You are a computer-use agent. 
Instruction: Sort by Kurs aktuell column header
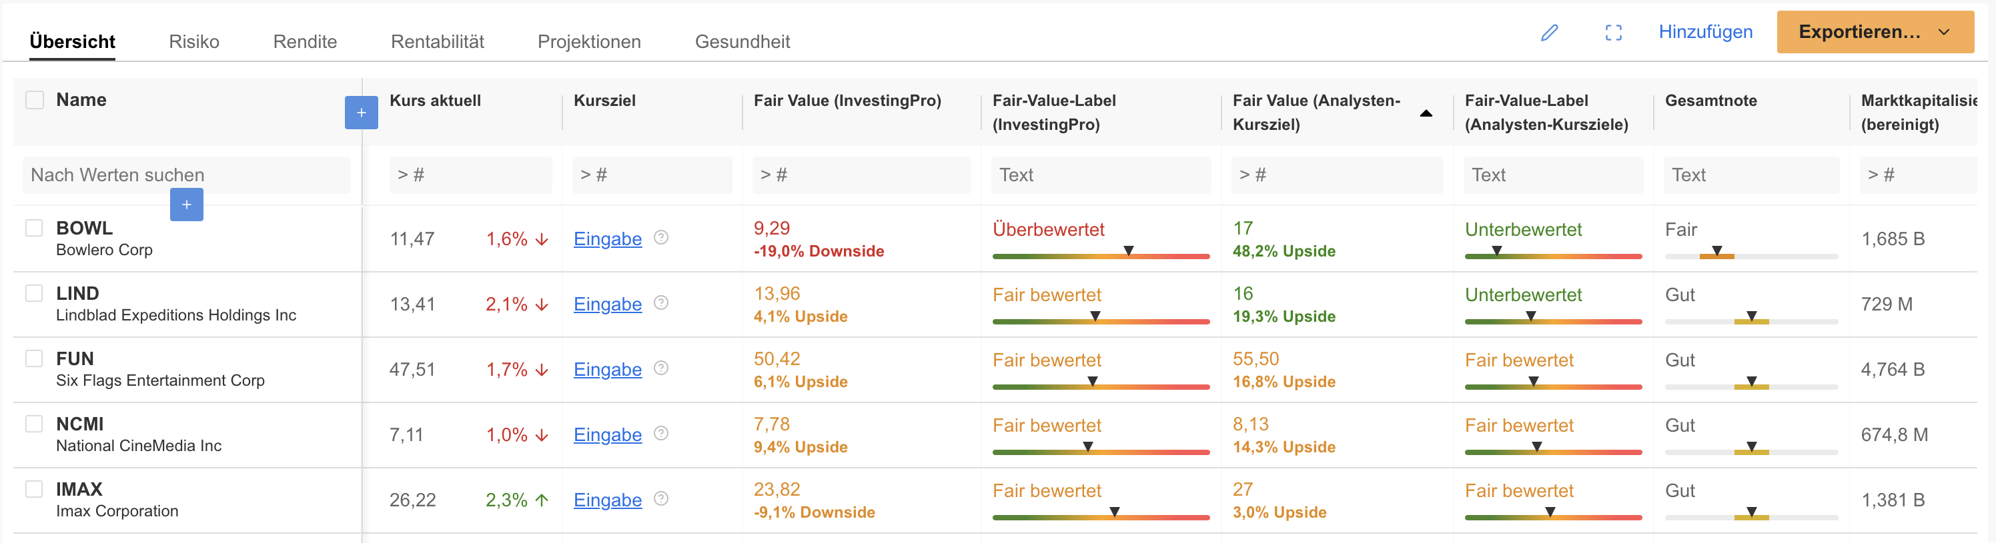(x=435, y=101)
